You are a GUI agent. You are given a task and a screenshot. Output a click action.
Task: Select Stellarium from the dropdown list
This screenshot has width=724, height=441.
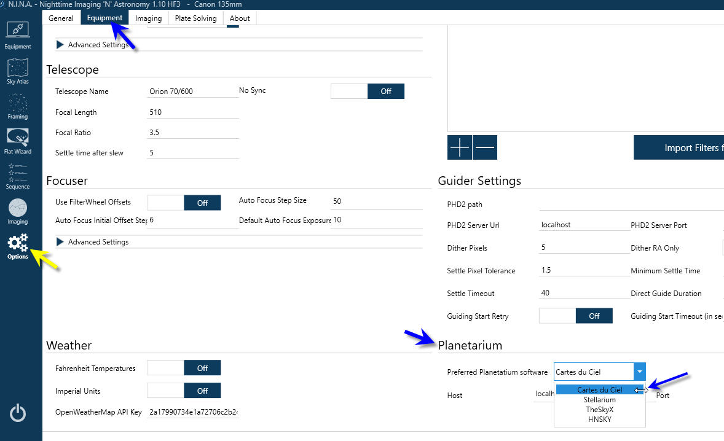tap(600, 400)
